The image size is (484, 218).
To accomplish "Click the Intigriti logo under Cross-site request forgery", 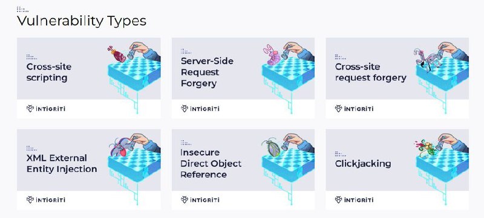I will pyautogui.click(x=354, y=109).
